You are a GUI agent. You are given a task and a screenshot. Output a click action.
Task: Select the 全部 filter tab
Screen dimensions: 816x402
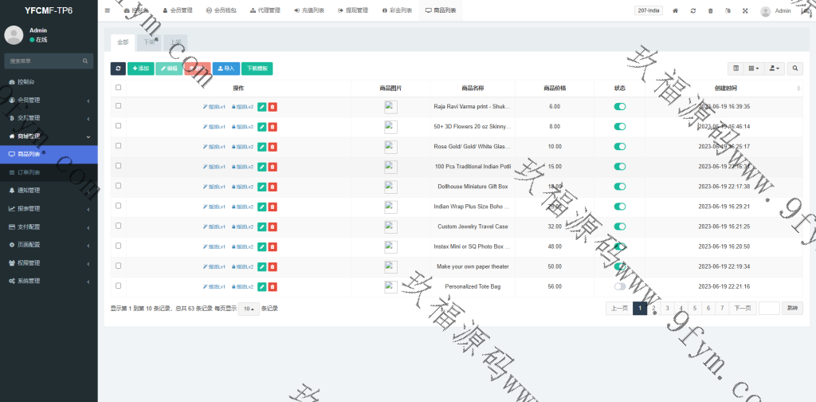pyautogui.click(x=122, y=41)
